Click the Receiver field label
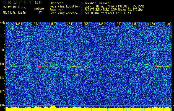The image size is (174, 111). coord(56,10)
